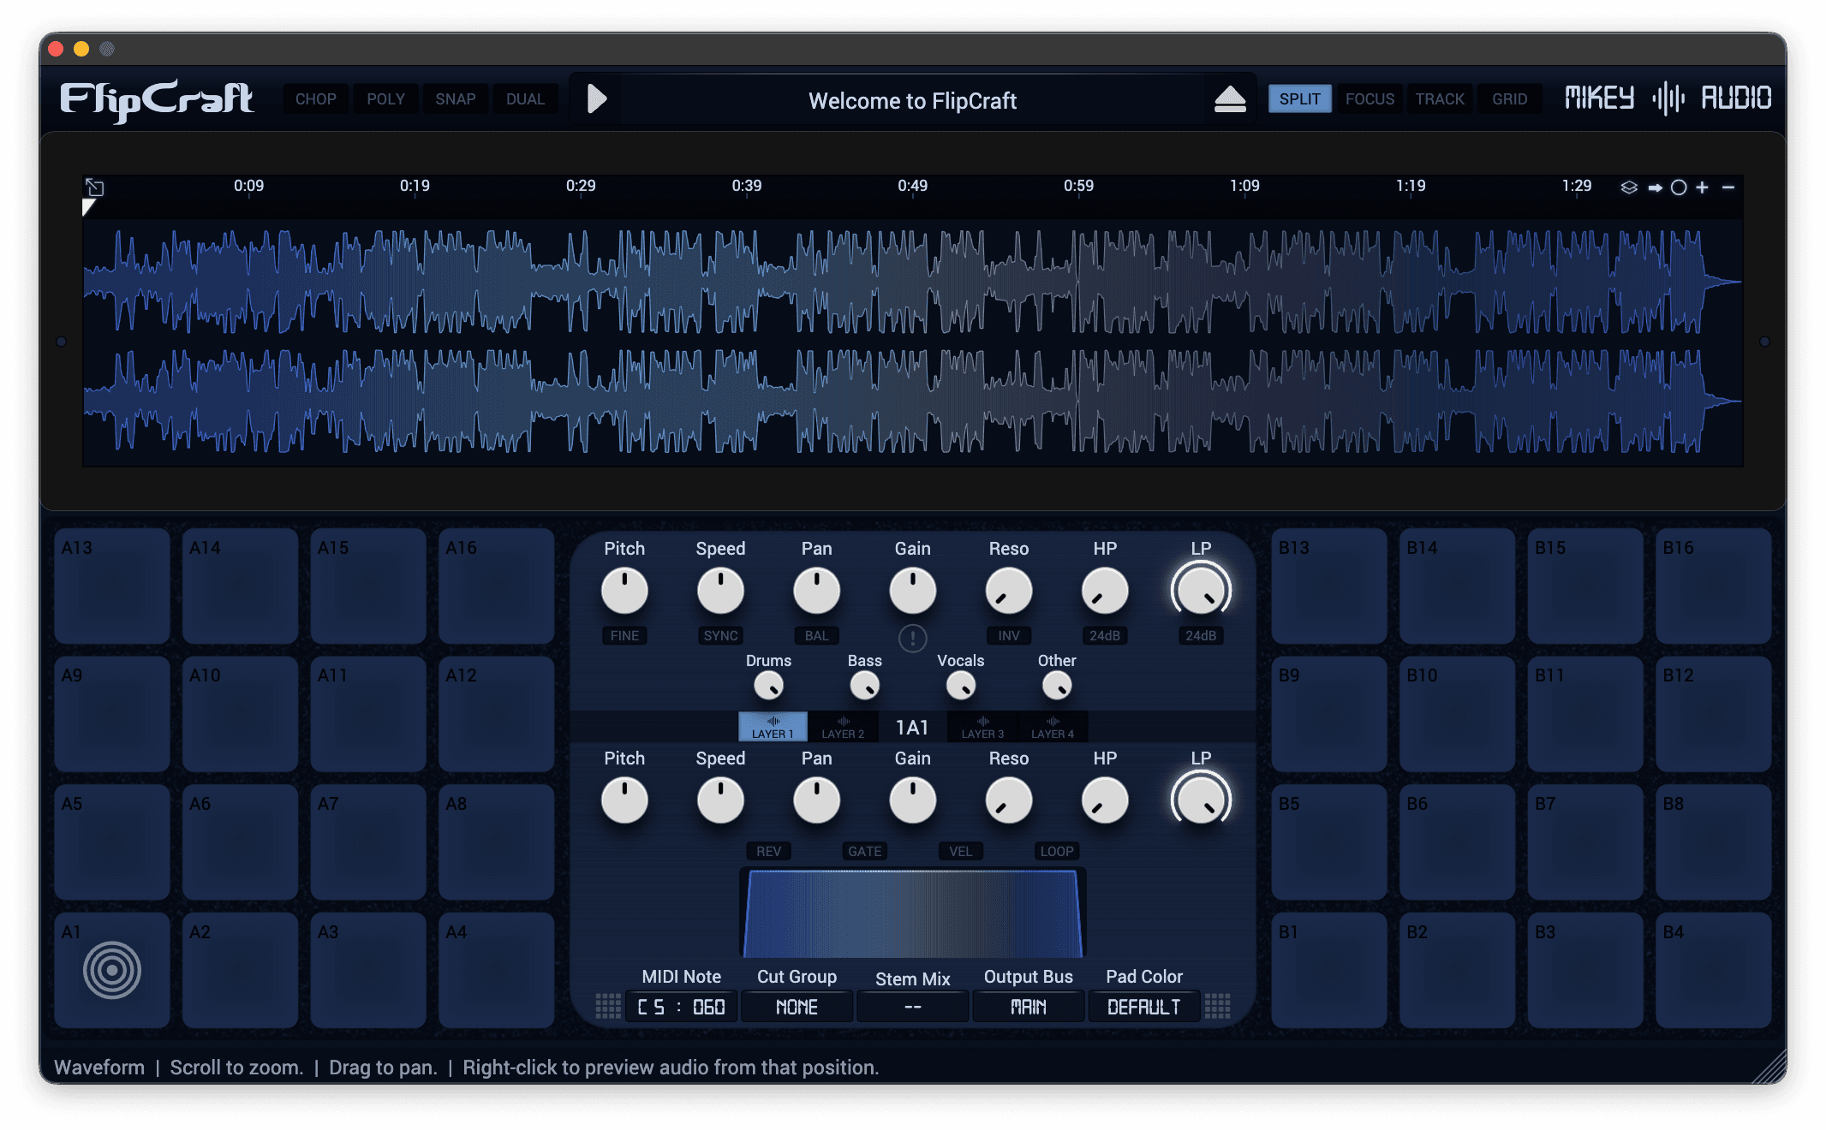Click the REV button
This screenshot has width=1826, height=1130.
tap(768, 851)
